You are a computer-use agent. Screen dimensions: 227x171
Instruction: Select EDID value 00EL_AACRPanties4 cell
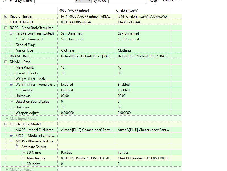[86, 22]
